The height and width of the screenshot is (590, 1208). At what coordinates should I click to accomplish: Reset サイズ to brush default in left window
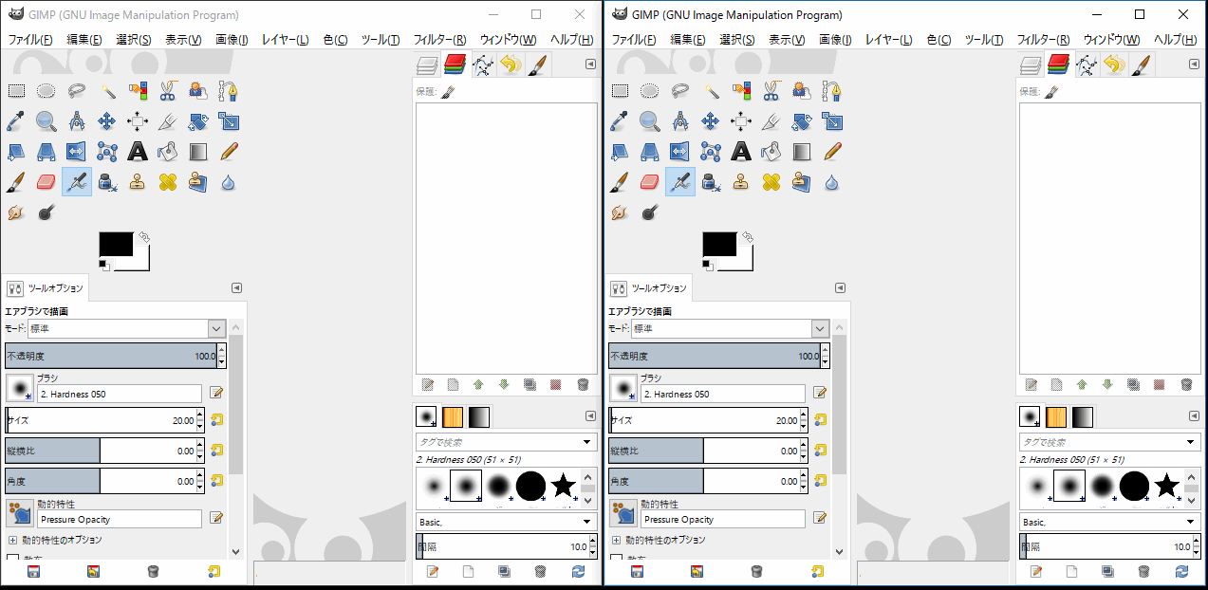pos(216,420)
